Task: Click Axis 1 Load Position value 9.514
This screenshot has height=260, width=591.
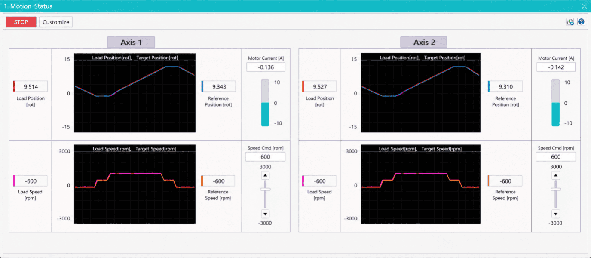Action: (31, 86)
